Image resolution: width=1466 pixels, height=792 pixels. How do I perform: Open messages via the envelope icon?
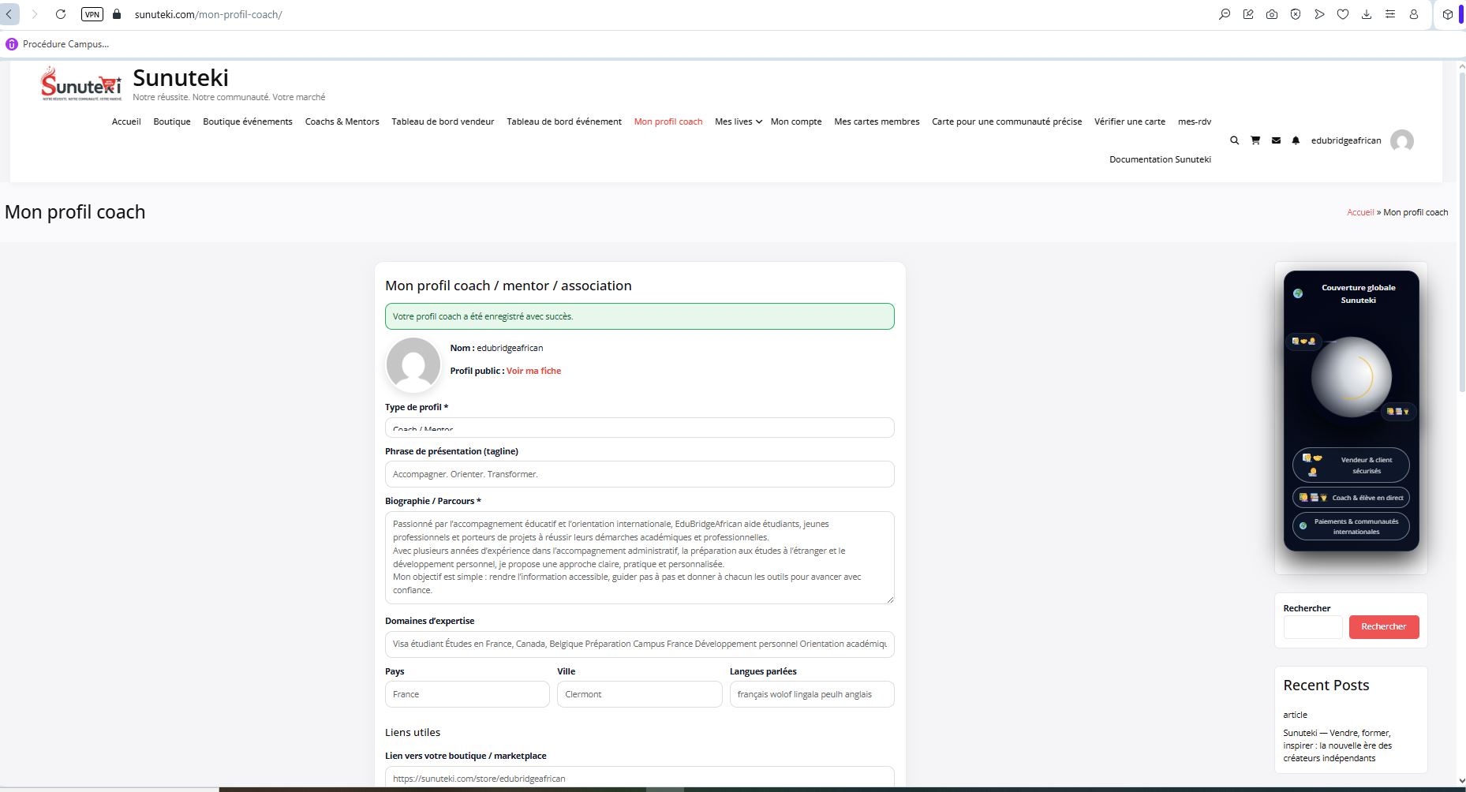1276,140
